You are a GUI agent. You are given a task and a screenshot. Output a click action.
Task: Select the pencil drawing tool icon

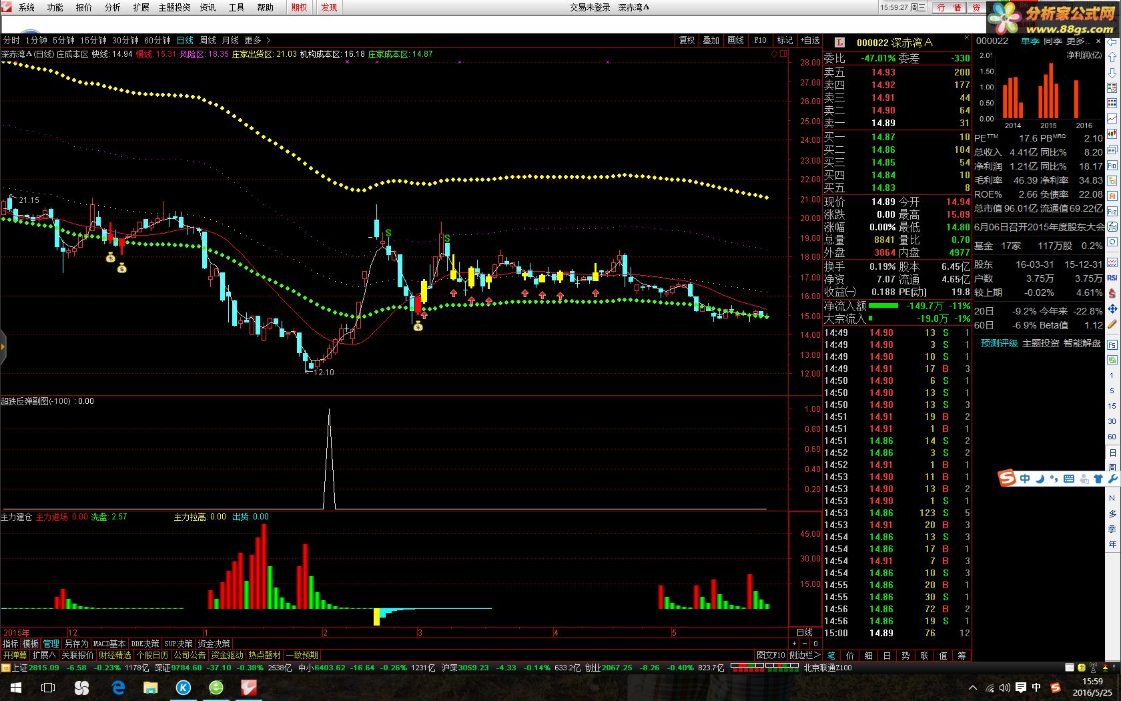pos(1112,325)
